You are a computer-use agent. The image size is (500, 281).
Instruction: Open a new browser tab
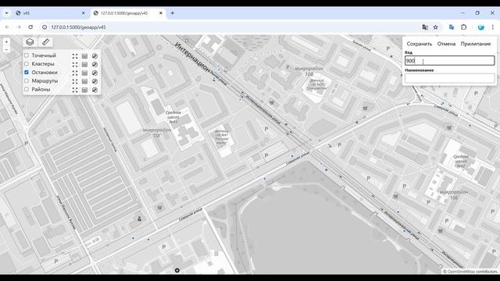[x=172, y=13]
